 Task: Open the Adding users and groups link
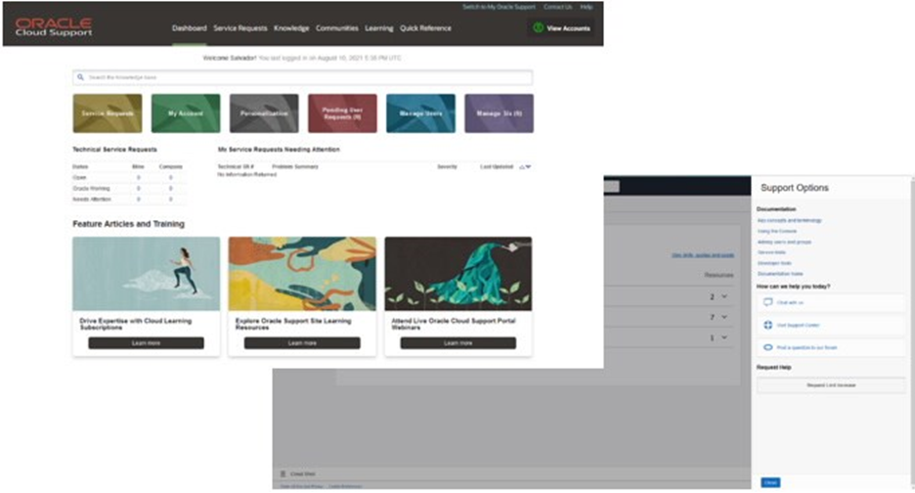click(x=784, y=242)
